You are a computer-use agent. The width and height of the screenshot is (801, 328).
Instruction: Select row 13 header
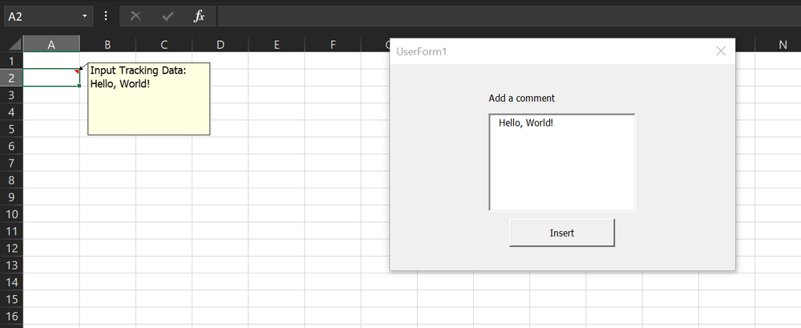11,265
